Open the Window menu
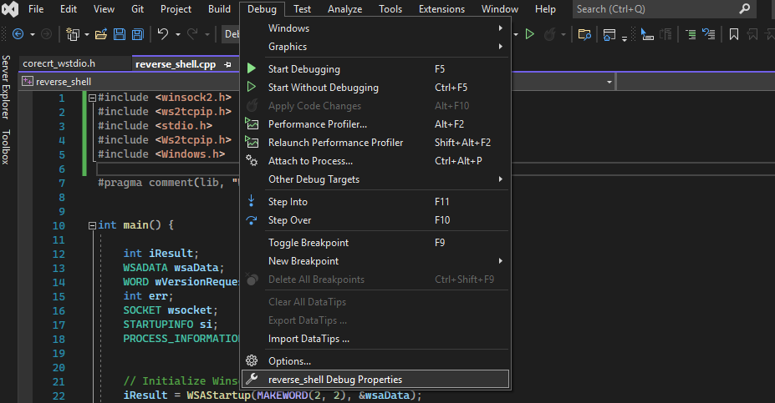The width and height of the screenshot is (775, 403). pos(500,9)
